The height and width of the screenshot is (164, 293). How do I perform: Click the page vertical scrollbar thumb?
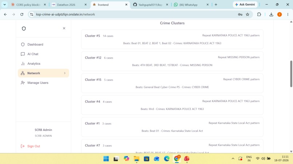coord(291,74)
